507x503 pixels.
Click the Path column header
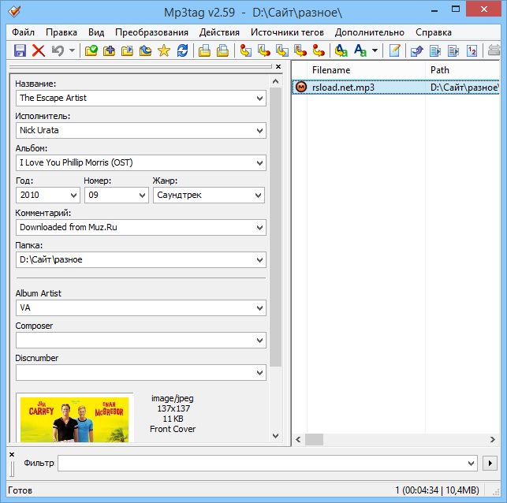click(462, 70)
